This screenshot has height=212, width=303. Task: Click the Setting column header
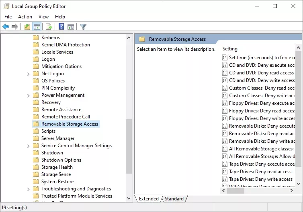click(230, 49)
